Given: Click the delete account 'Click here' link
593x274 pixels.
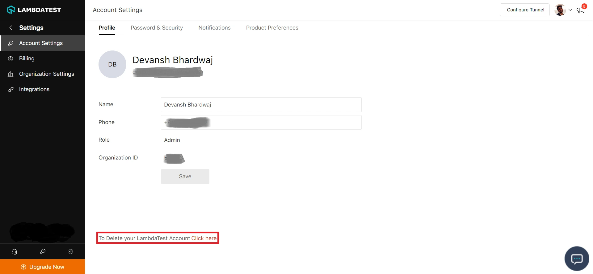Looking at the screenshot, I should point(204,238).
